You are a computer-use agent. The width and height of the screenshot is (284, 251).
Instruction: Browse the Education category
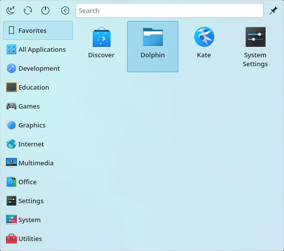pos(38,87)
